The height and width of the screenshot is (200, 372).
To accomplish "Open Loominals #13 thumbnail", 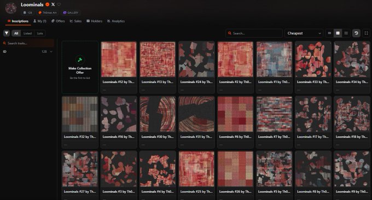I will point(158,59).
